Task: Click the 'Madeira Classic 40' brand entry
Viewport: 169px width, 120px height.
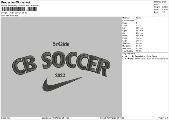Action: pyautogui.click(x=160, y=59)
